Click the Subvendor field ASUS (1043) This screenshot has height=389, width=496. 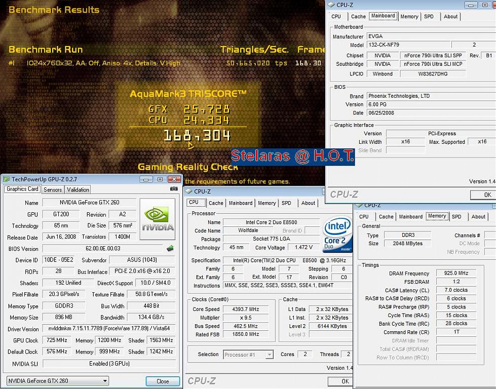[x=142, y=260]
